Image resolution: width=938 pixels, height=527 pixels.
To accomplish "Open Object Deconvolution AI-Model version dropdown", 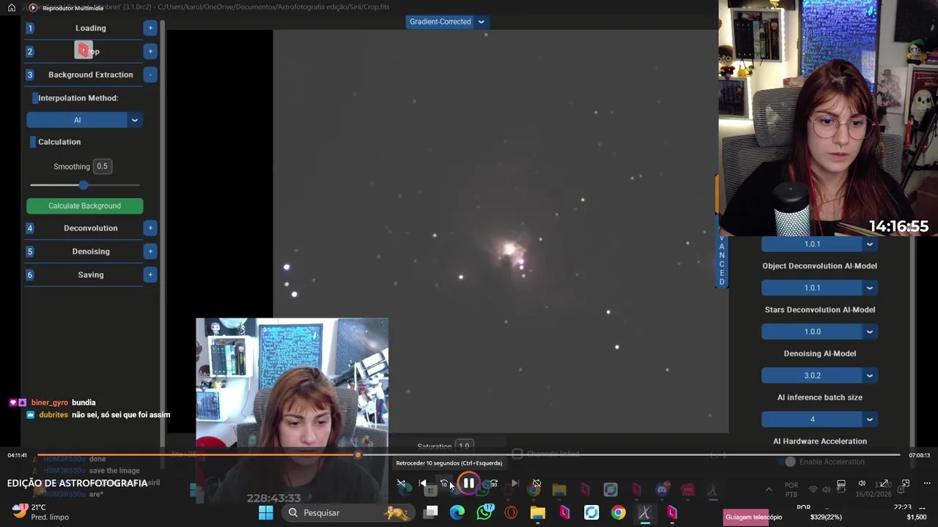I will pos(819,288).
